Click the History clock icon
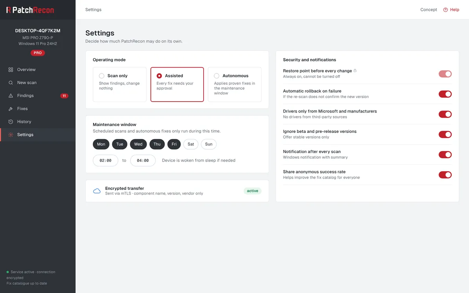 (11, 121)
